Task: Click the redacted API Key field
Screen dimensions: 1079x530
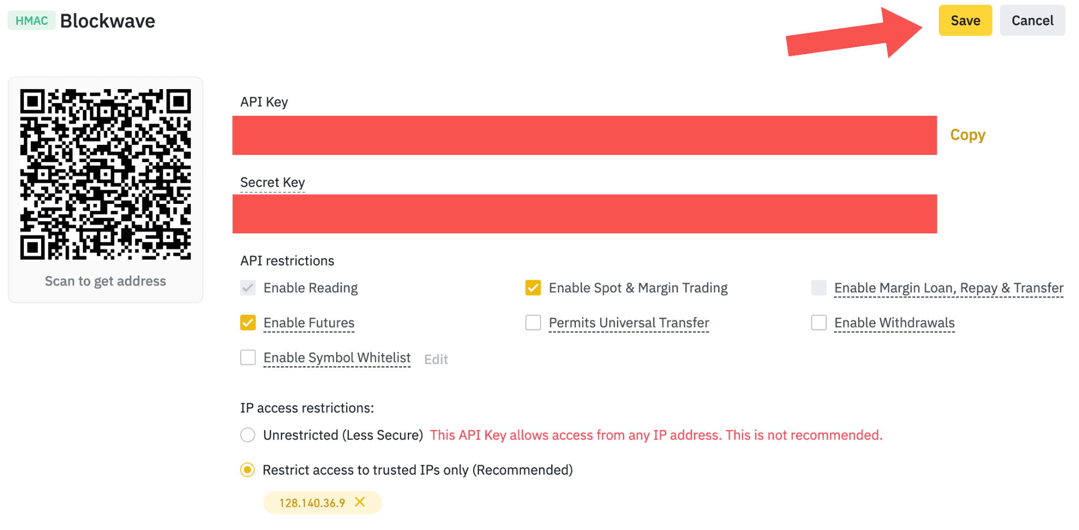Action: click(584, 135)
